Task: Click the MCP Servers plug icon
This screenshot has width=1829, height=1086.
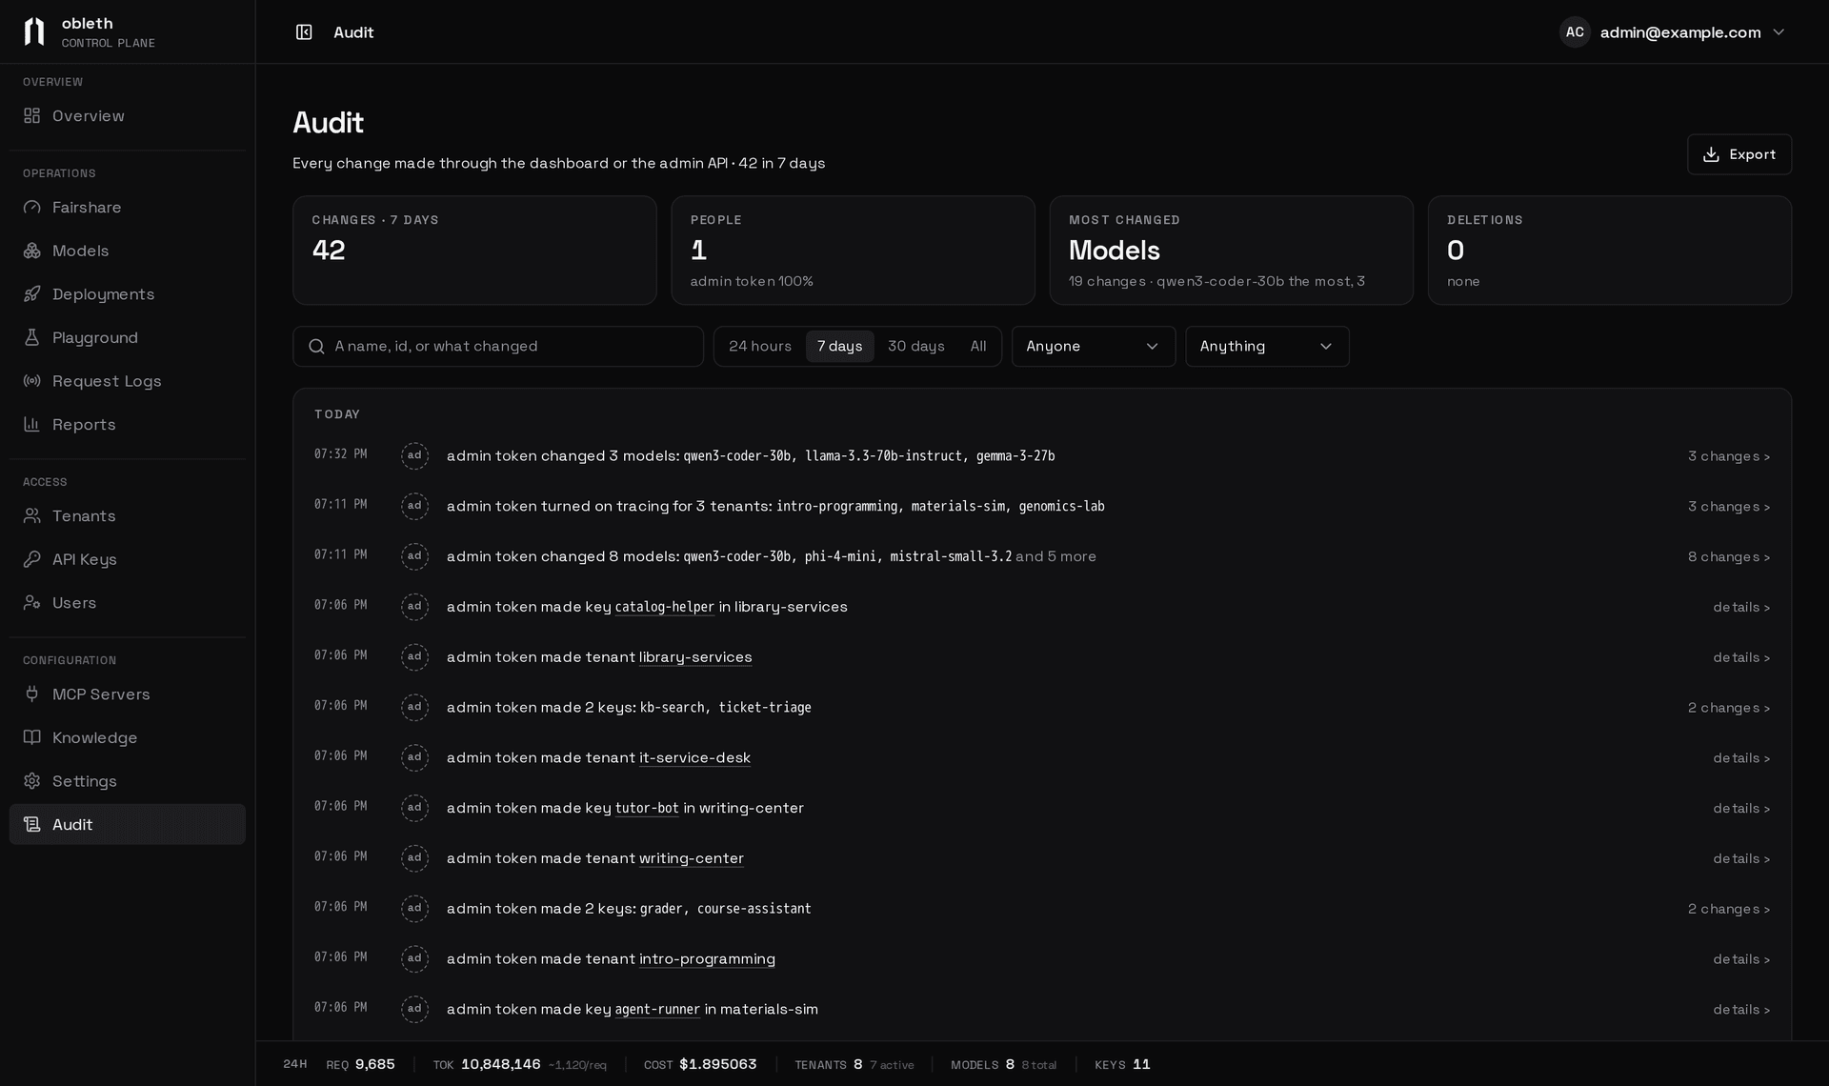Action: [x=32, y=694]
